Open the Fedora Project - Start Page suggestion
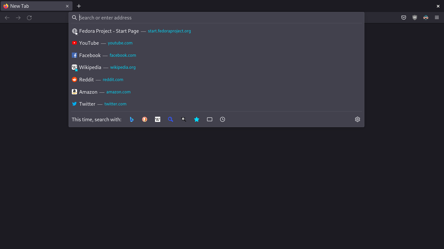 (x=216, y=31)
